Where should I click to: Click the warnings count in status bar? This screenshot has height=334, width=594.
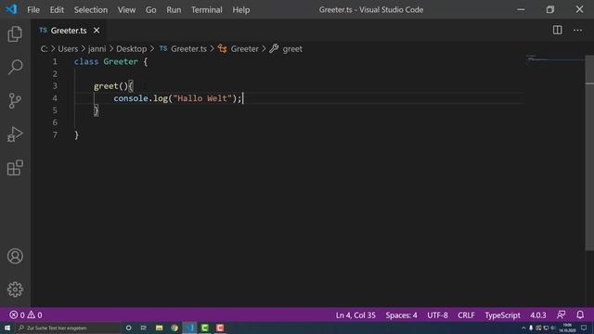[x=35, y=315]
